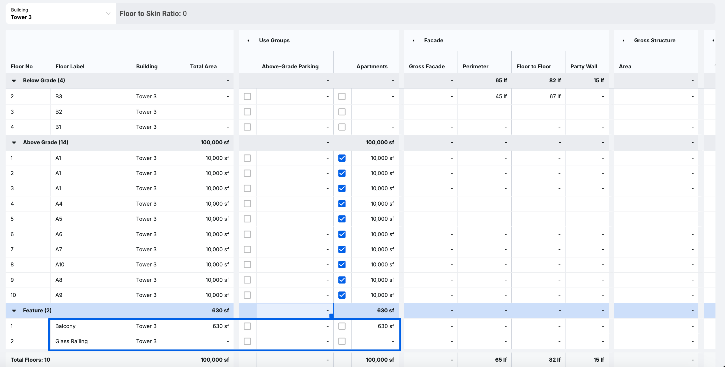Collapse the Facade column group arrow

point(414,41)
